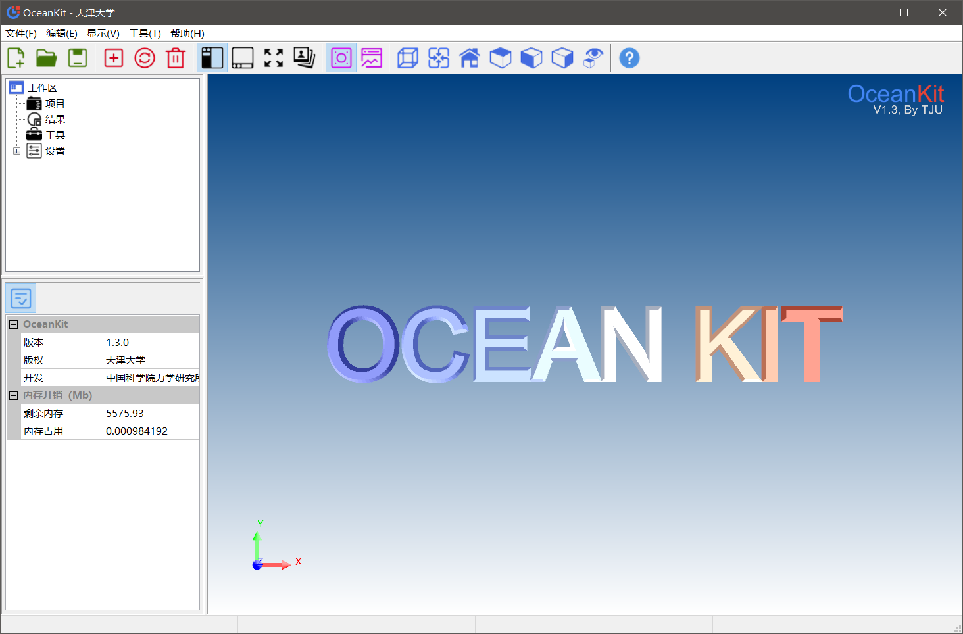This screenshot has width=963, height=634.
Task: Select the 工具 tree item
Action: [55, 135]
